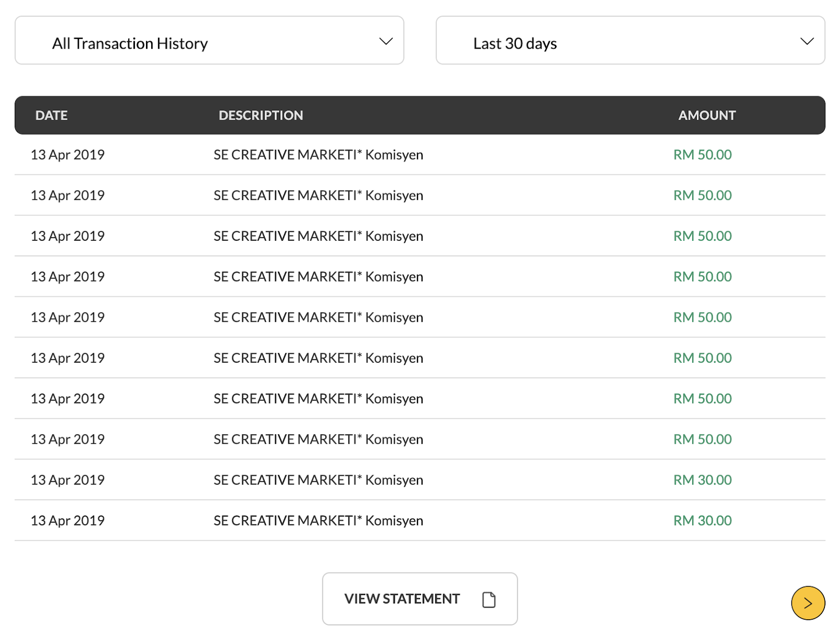
Task: Click the document icon beside View Statement
Action: [489, 599]
